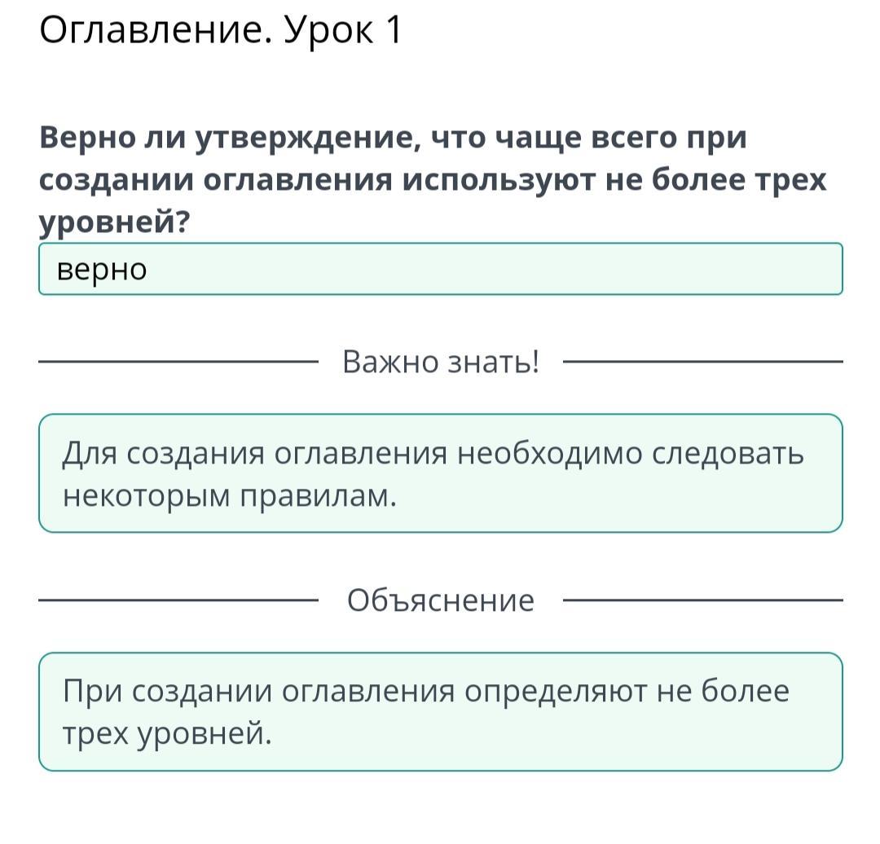Click the words При создании оглавления in the explanation
Image resolution: width=880 pixels, height=844 pixels.
[x=258, y=692]
